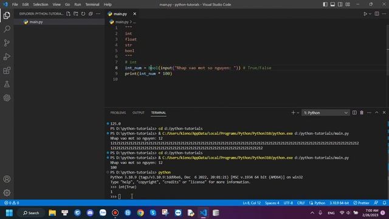Open the File menu
This screenshot has width=389, height=219.
[x=15, y=4]
